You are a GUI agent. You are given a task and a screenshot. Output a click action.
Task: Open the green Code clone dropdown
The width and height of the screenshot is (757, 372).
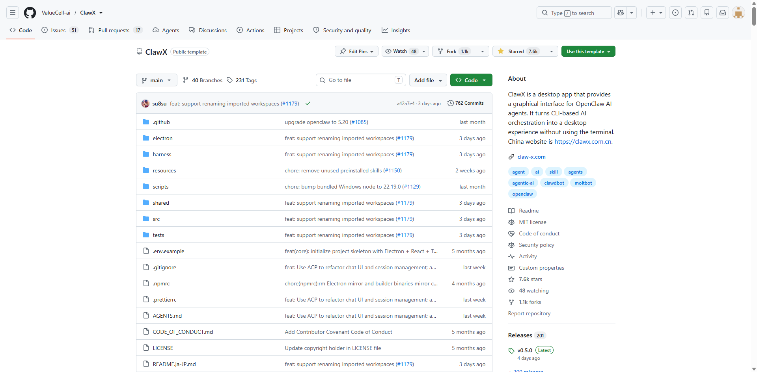click(471, 80)
